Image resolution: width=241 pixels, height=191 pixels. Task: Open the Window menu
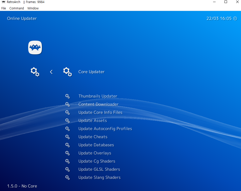(33, 8)
